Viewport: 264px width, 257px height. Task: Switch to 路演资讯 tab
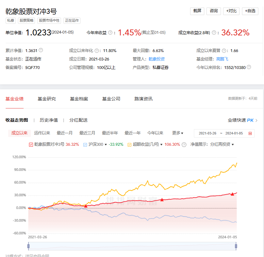[x=143, y=99]
